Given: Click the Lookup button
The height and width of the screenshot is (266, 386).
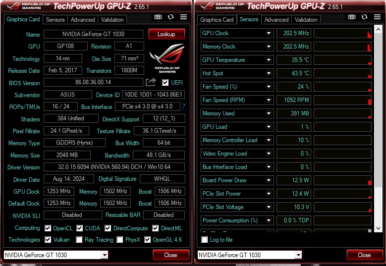Looking at the screenshot, I should 166,34.
